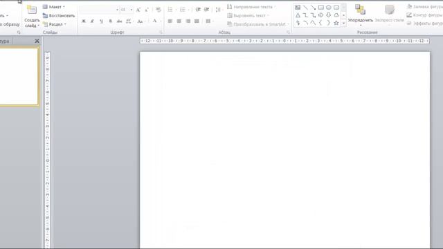
Task: Toggle strikethrough formatting
Action: [x=119, y=21]
